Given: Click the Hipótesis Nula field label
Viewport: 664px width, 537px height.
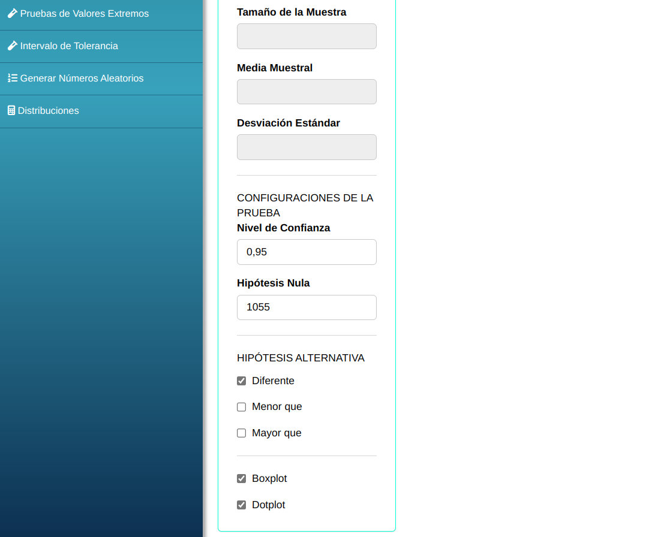Looking at the screenshot, I should [273, 283].
